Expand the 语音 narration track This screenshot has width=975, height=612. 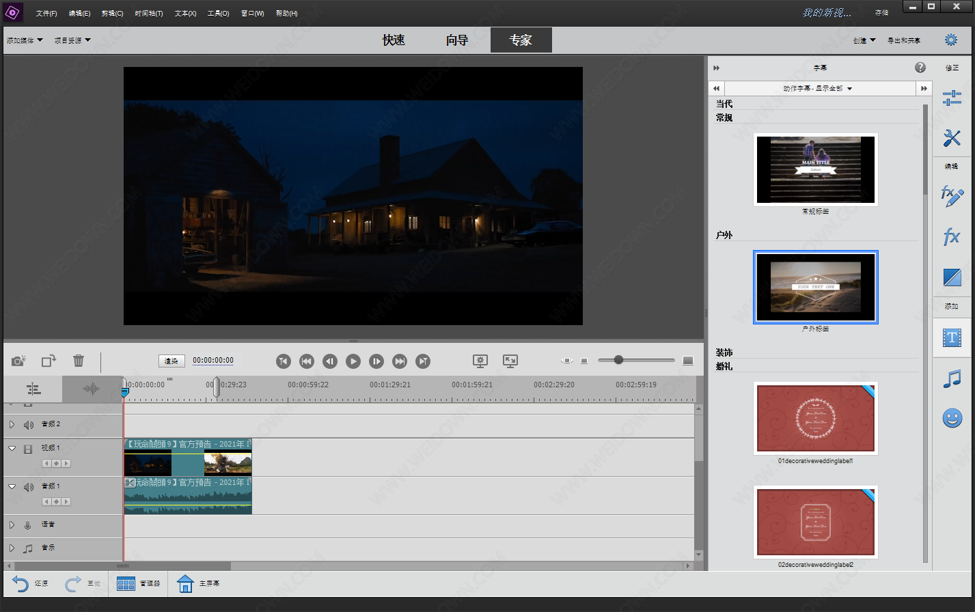[x=12, y=525]
